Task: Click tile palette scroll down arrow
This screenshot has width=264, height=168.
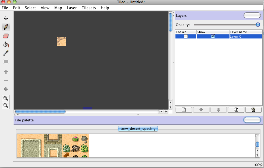Action: click(x=257, y=155)
